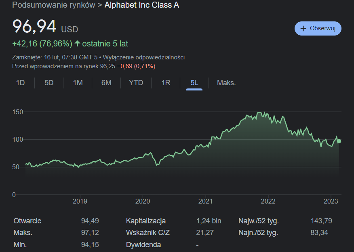Switch chart to YTD range
This screenshot has width=354, height=252.
136,83
